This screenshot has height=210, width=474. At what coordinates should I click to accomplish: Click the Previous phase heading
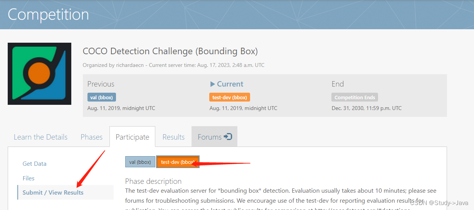[x=101, y=84]
